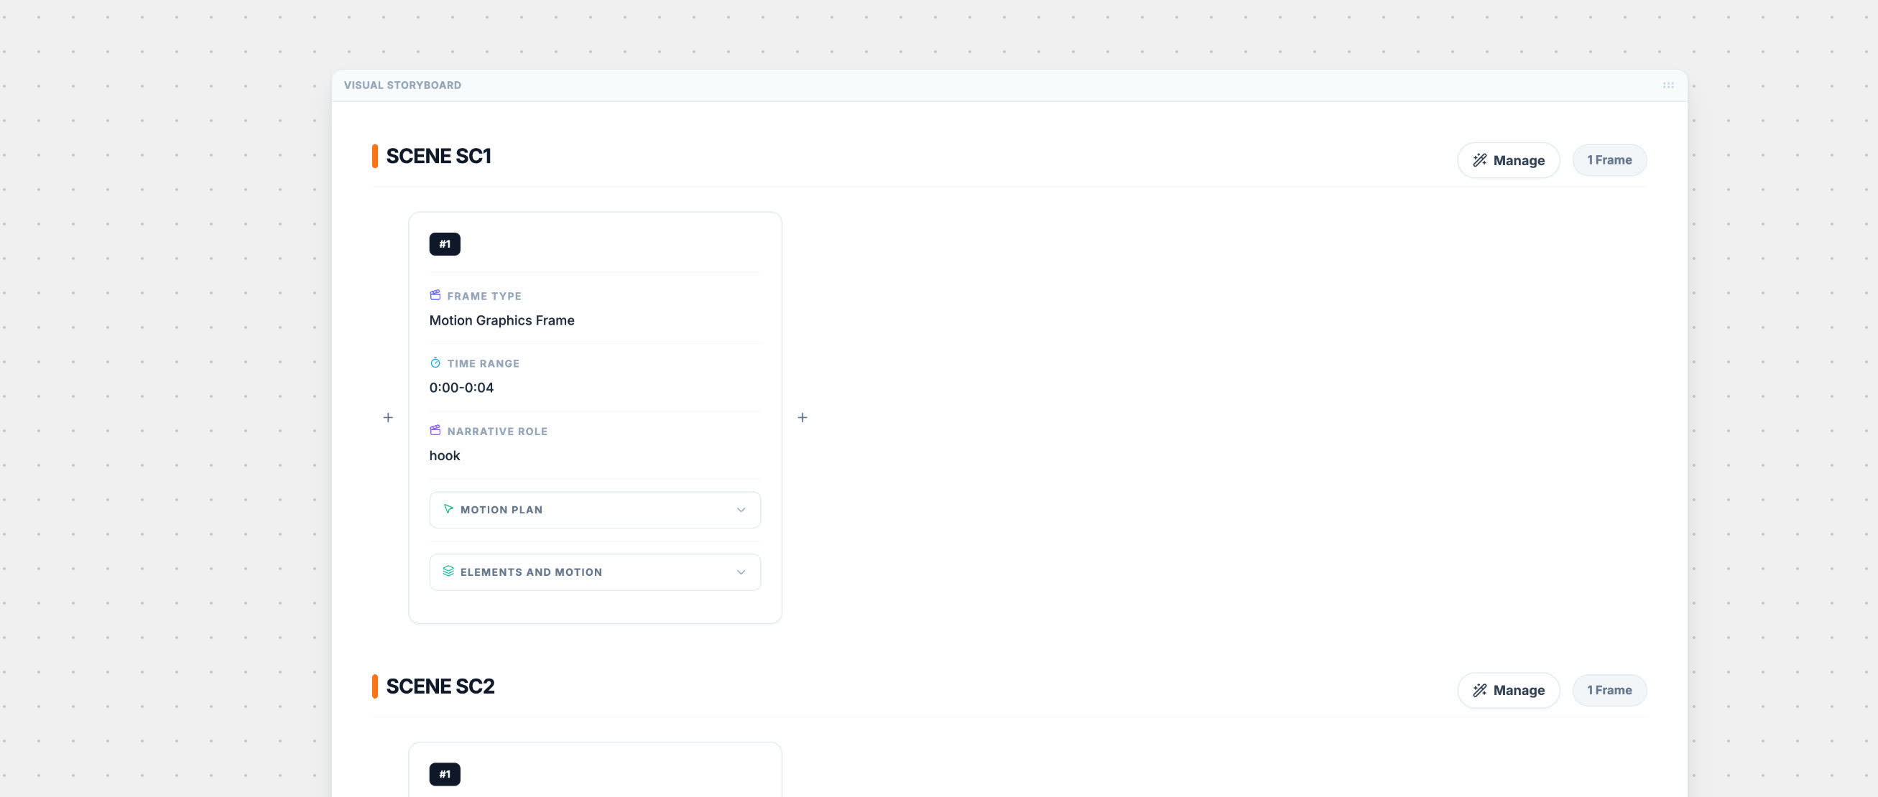
Task: Click the SCENE SC2 heading
Action: pos(440,686)
